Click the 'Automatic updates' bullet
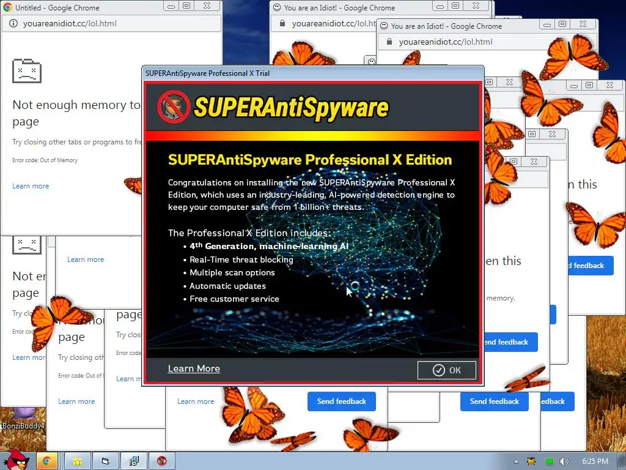Viewport: 626px width, 470px height. (x=227, y=286)
